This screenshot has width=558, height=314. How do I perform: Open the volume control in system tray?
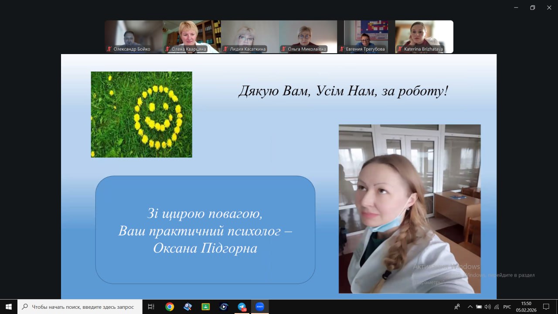[x=487, y=307]
